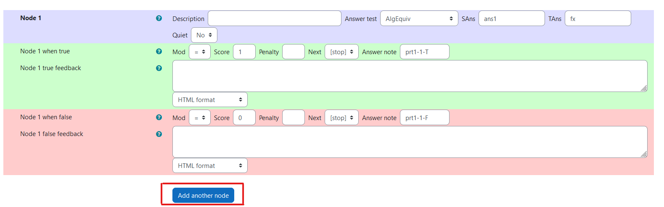Open help for Node 1 when true

point(159,51)
